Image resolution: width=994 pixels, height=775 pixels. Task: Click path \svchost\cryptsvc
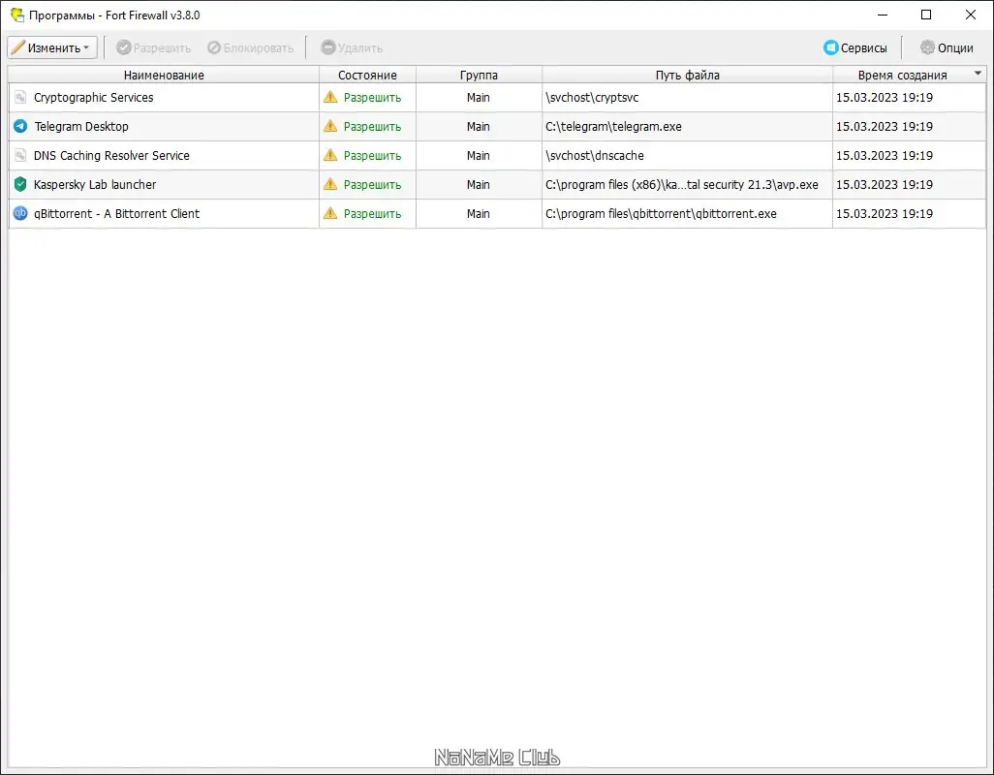pyautogui.click(x=592, y=98)
